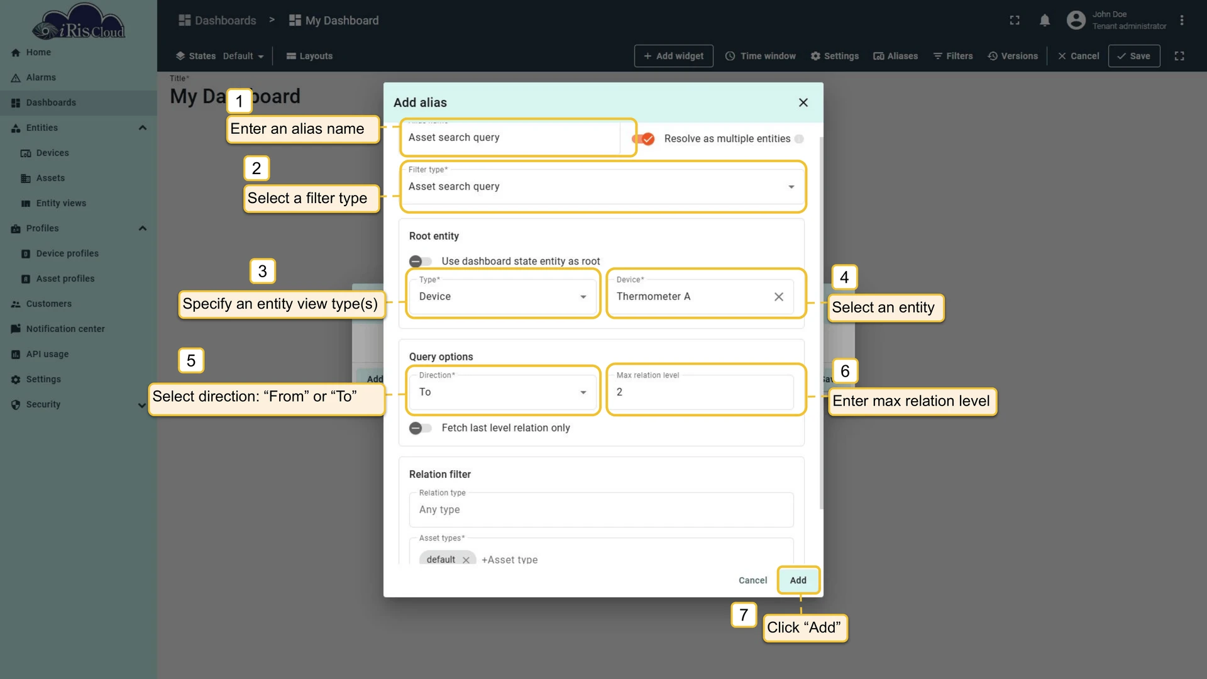The image size is (1207, 679).
Task: Expand the Security sidebar section
Action: click(x=143, y=405)
